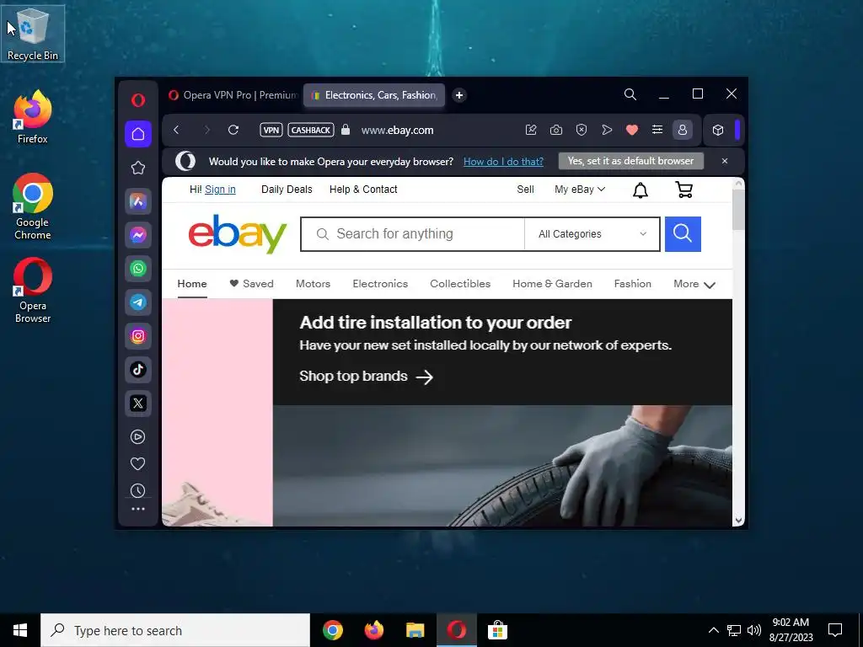Take a snapshot with camera icon

[x=556, y=130]
